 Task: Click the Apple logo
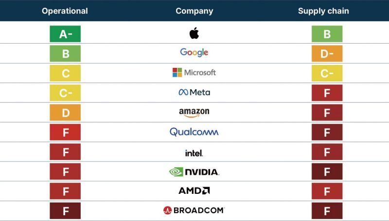coord(194,33)
